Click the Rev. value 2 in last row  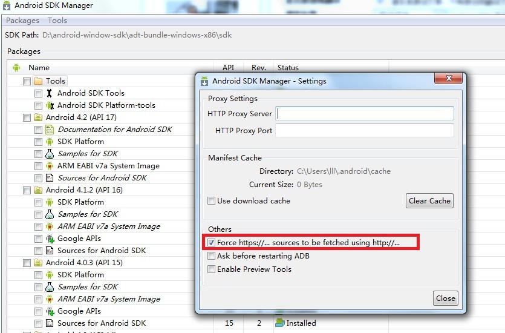coord(259,323)
